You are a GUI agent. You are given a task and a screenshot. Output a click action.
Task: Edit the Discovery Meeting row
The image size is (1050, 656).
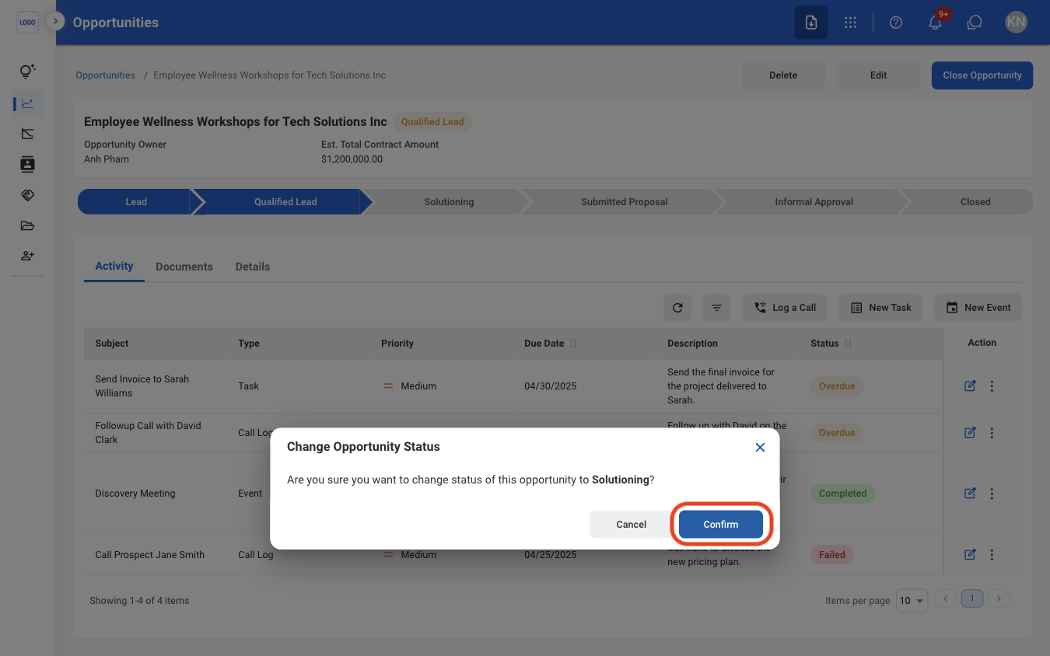click(x=970, y=494)
